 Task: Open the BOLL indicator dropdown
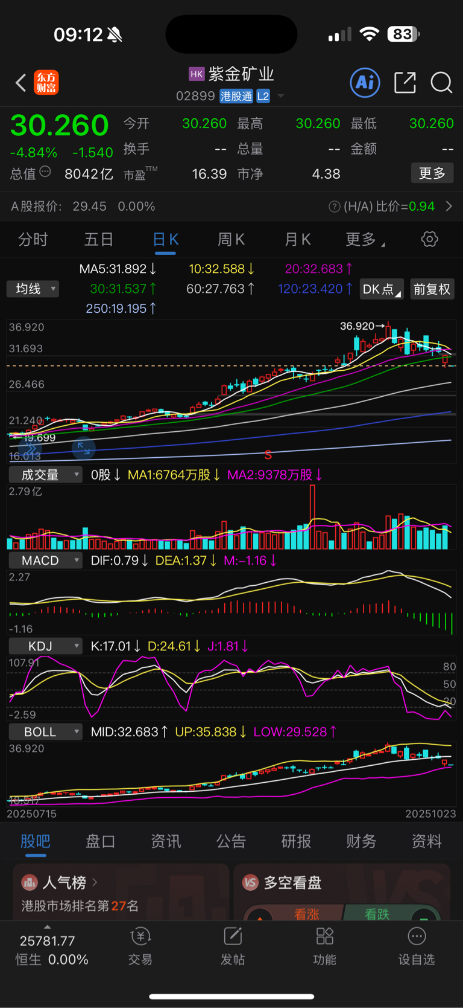45,732
